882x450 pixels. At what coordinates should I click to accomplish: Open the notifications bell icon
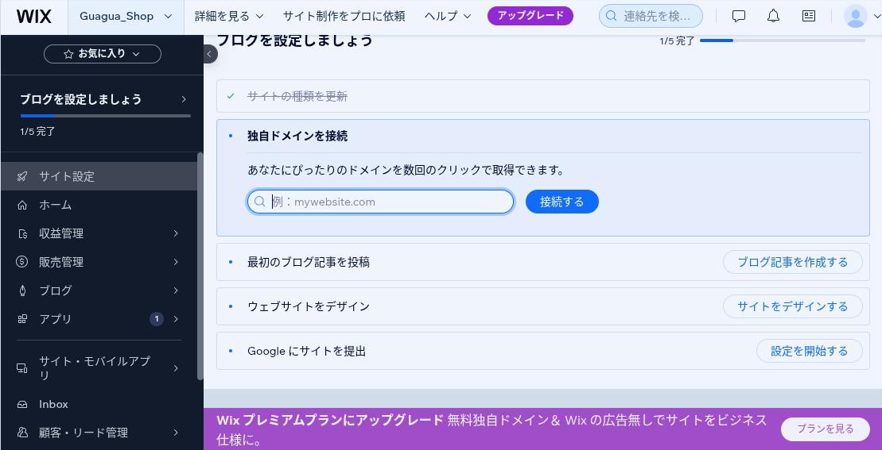773,17
